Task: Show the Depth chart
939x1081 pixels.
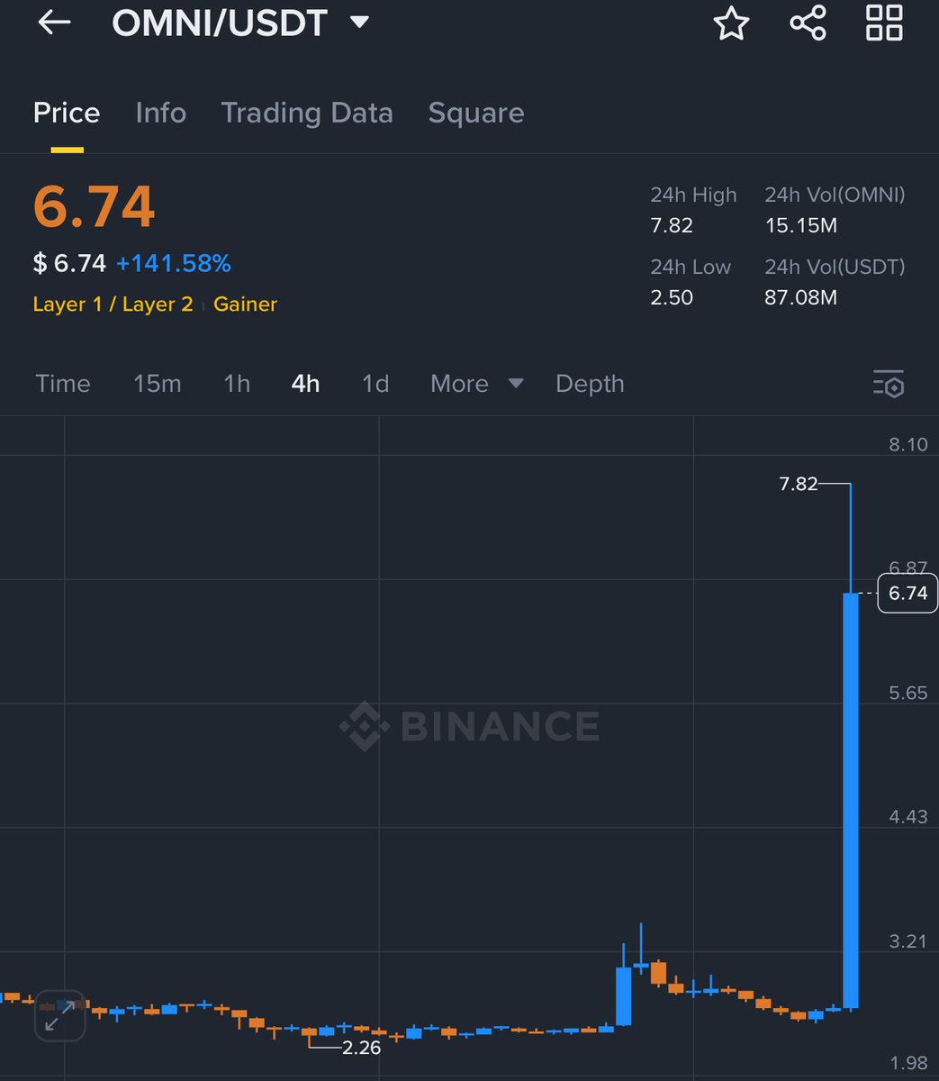Action: [x=590, y=384]
